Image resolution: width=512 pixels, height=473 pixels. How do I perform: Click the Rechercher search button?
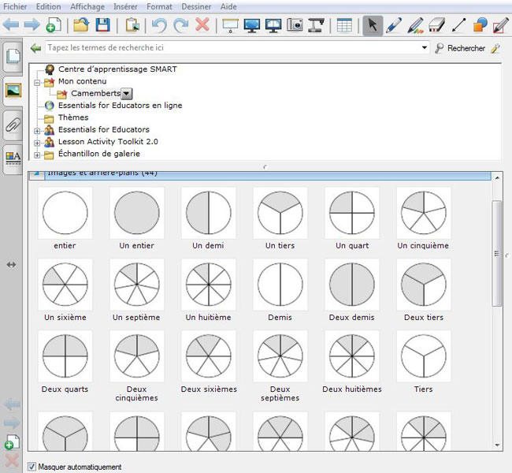pyautogui.click(x=460, y=48)
